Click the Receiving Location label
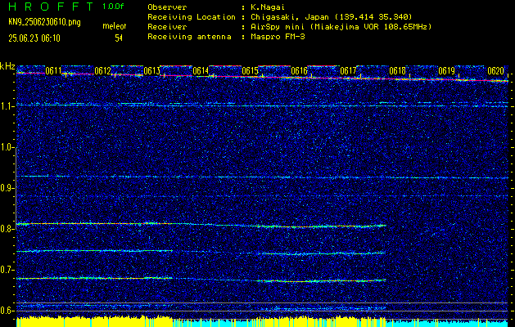The image size is (515, 327). 192,17
